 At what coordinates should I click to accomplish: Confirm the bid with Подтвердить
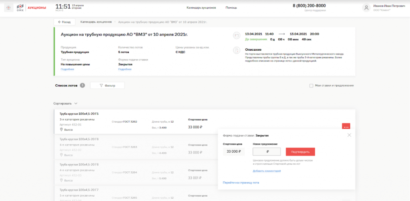coord(300,152)
